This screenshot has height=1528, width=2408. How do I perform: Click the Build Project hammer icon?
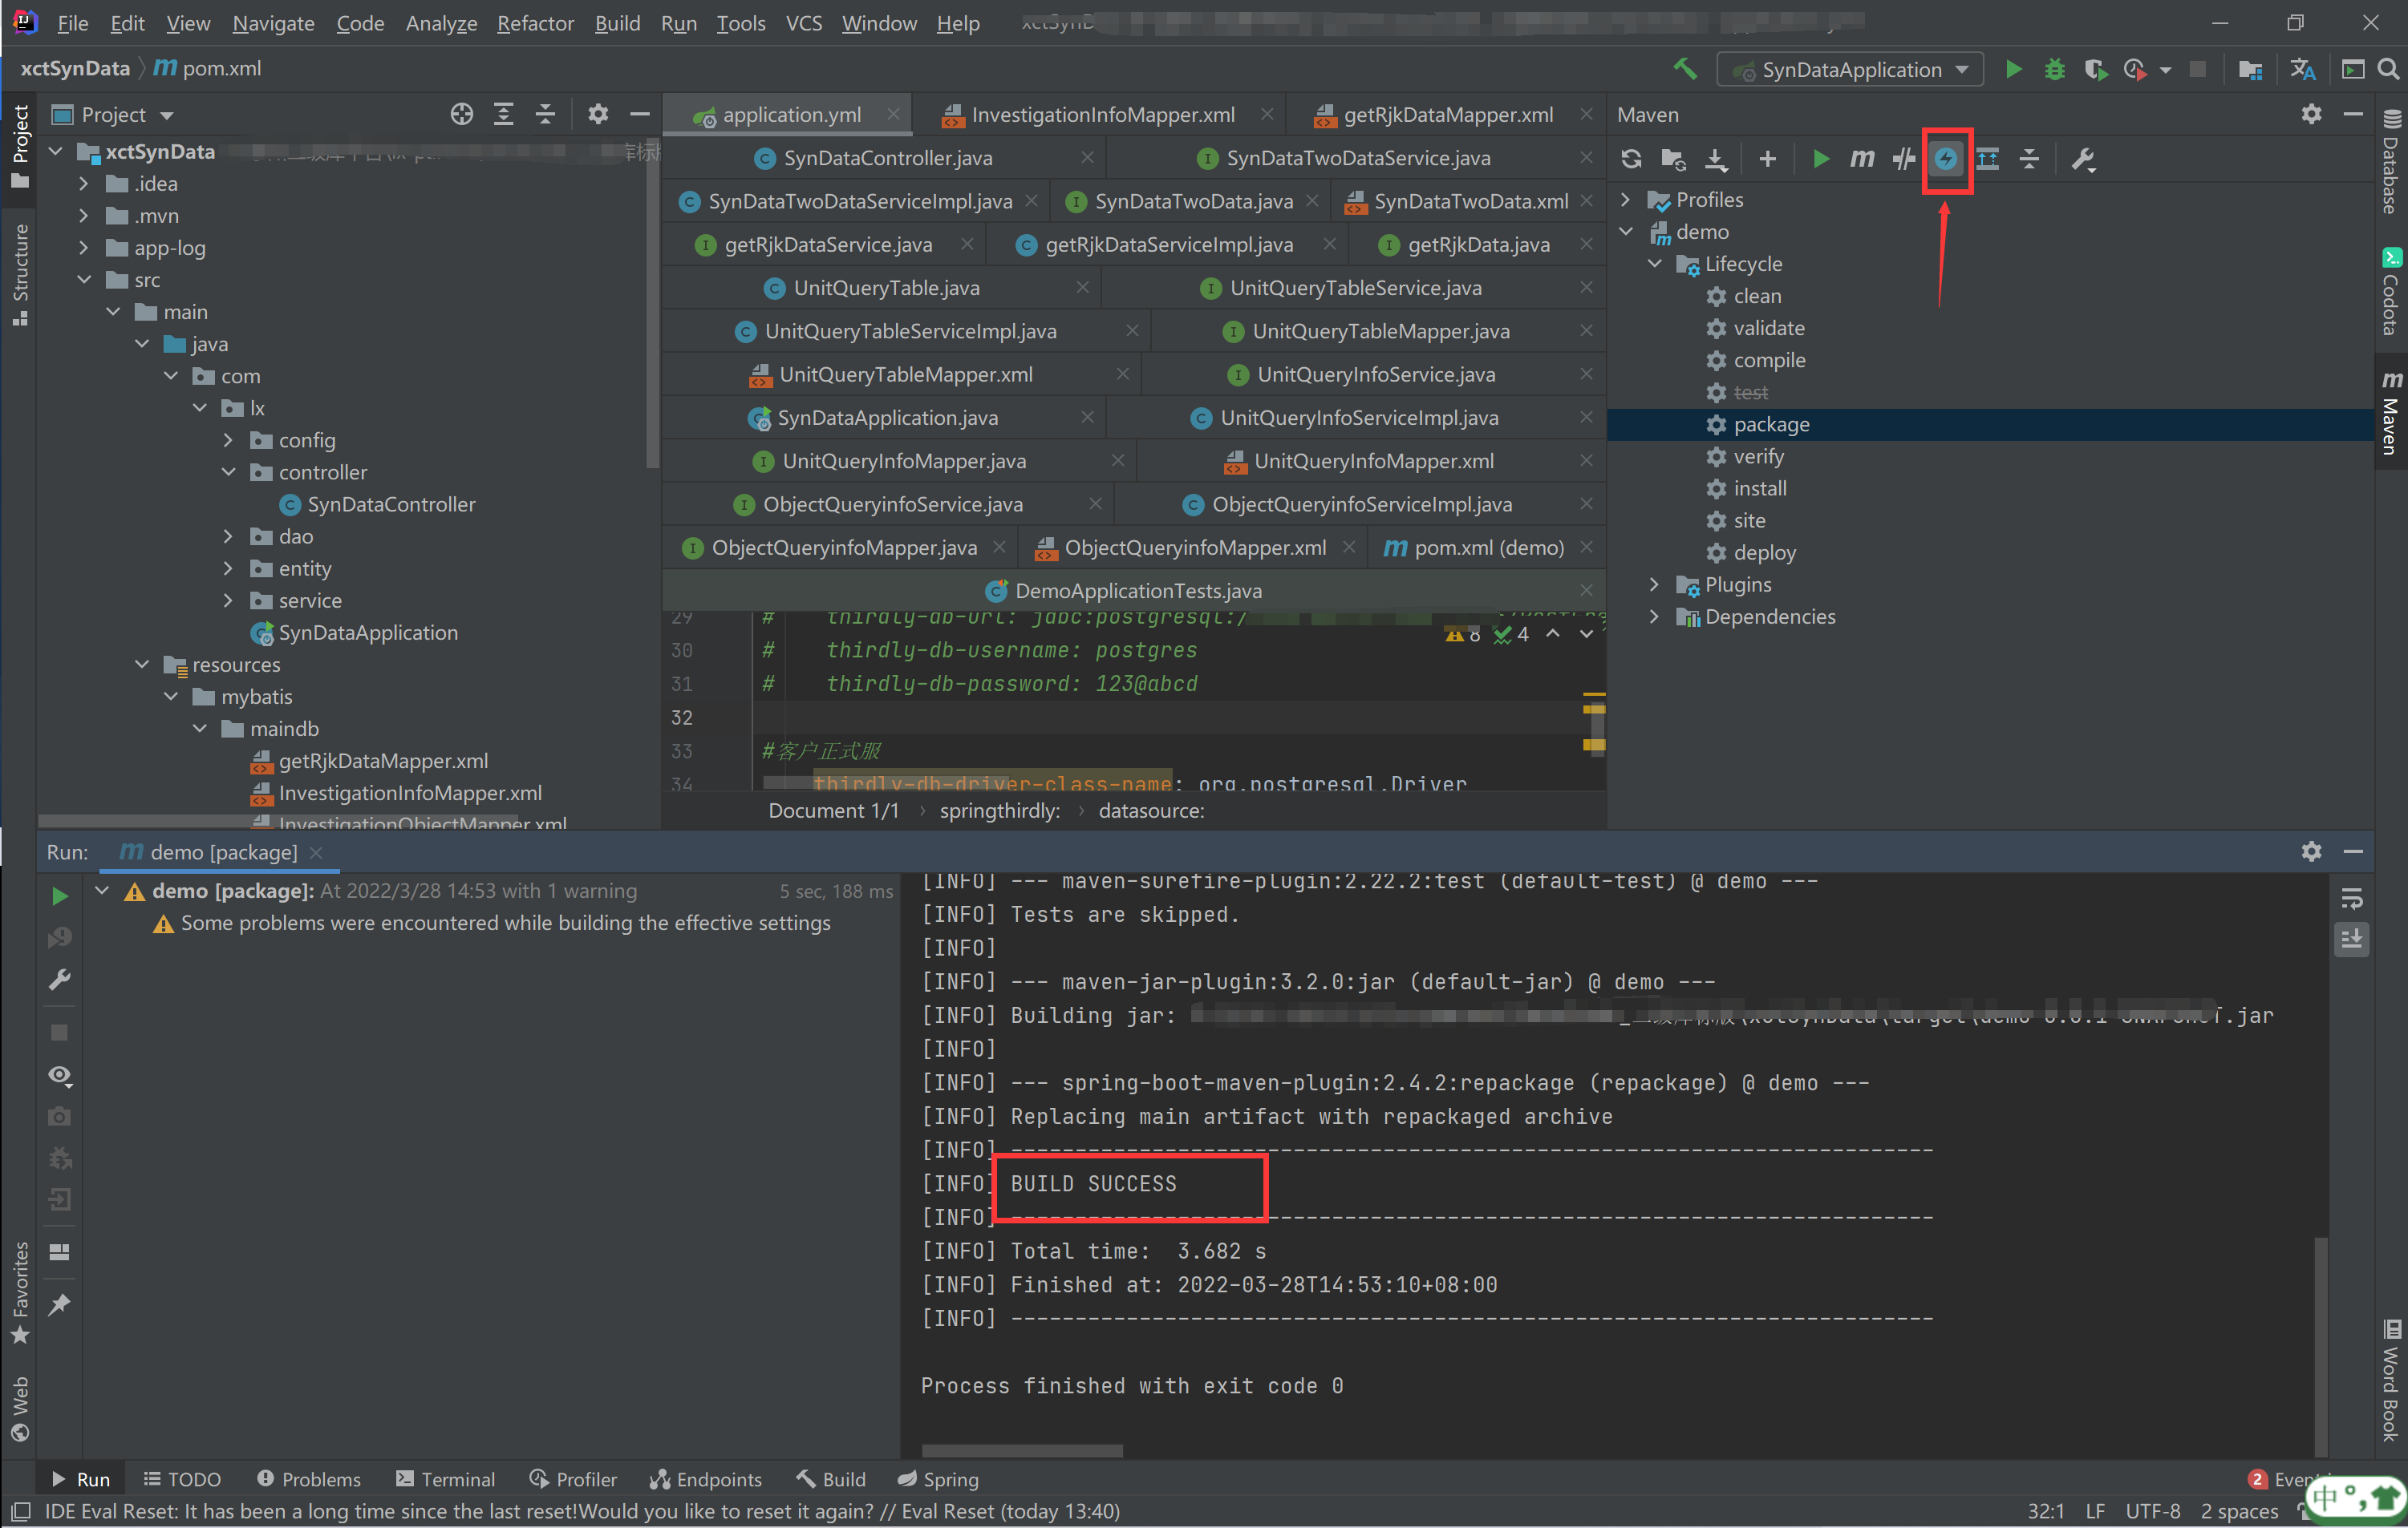[x=1685, y=69]
